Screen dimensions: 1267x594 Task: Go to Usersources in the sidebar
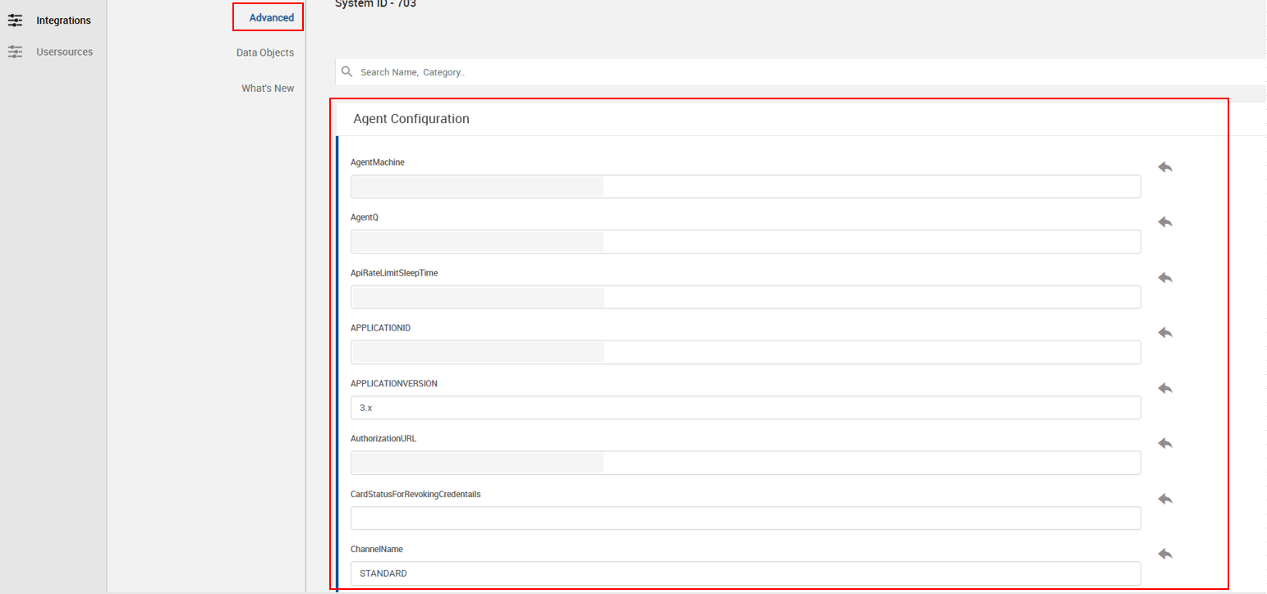click(64, 52)
